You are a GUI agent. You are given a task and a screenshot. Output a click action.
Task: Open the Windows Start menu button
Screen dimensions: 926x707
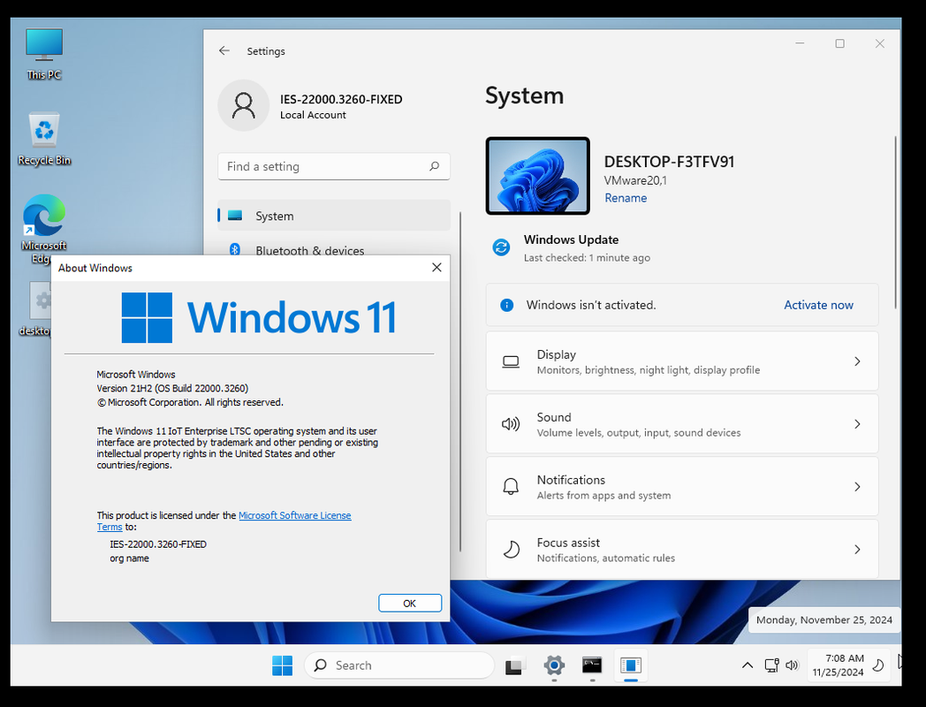click(x=282, y=665)
